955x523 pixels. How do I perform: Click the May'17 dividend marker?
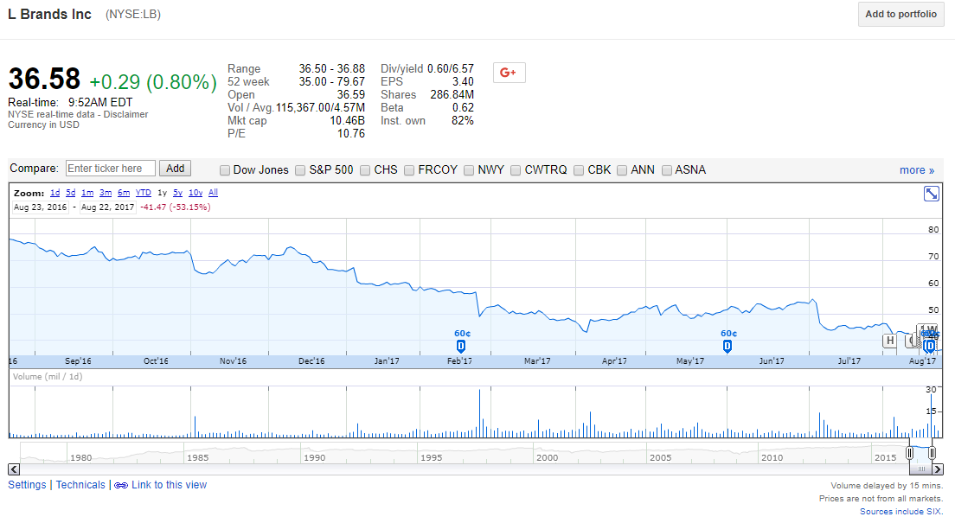(x=727, y=347)
